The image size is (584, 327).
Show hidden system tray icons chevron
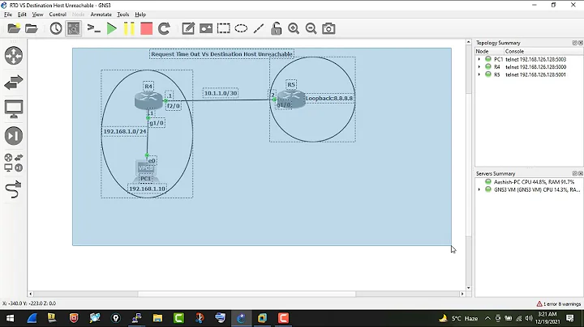(487, 318)
